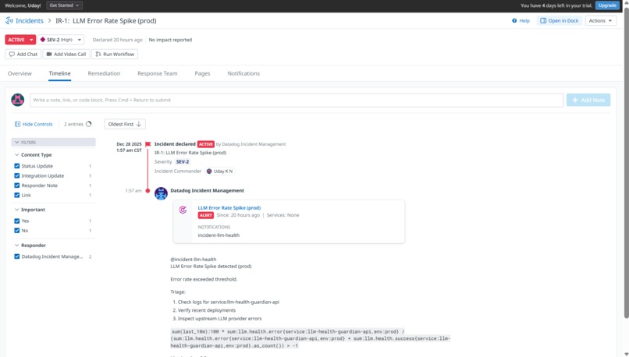
Task: Uncheck the Responder Note filter
Action: click(x=17, y=186)
